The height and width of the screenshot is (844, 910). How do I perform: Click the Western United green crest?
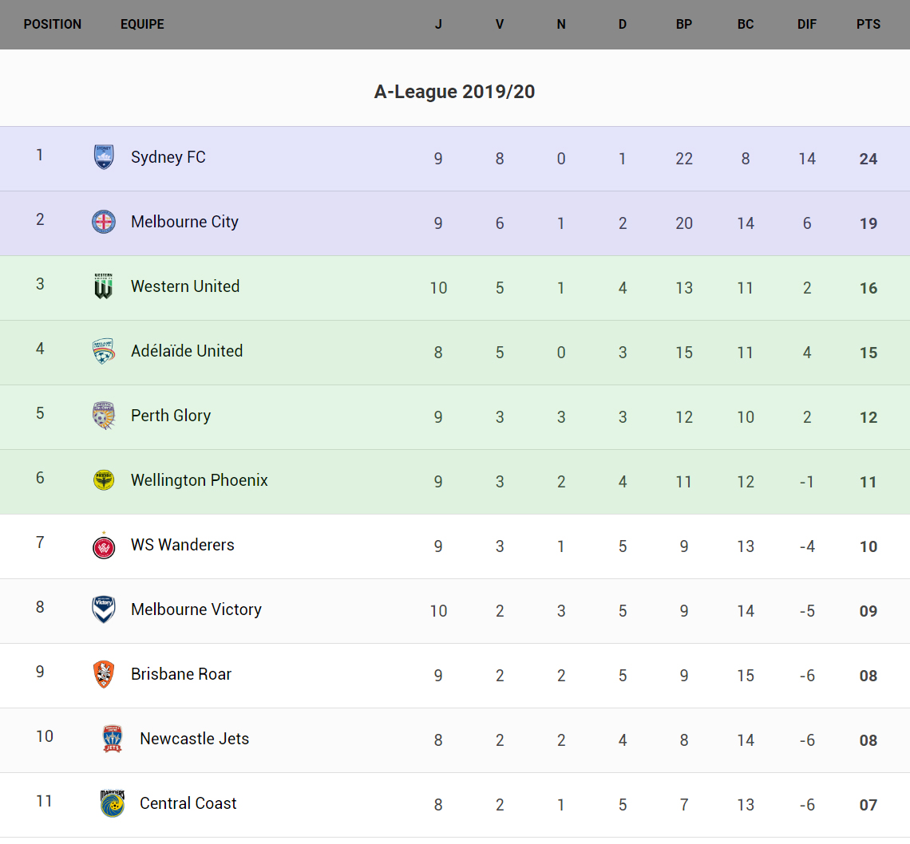[x=104, y=286]
